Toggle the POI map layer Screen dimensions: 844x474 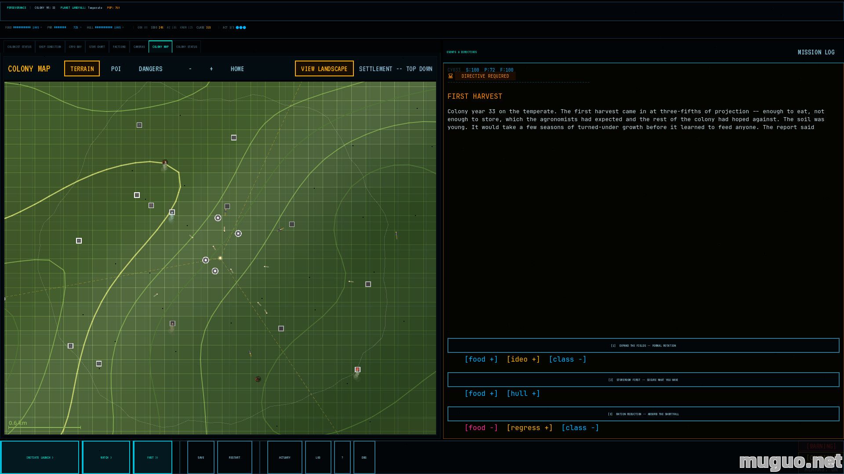(116, 69)
